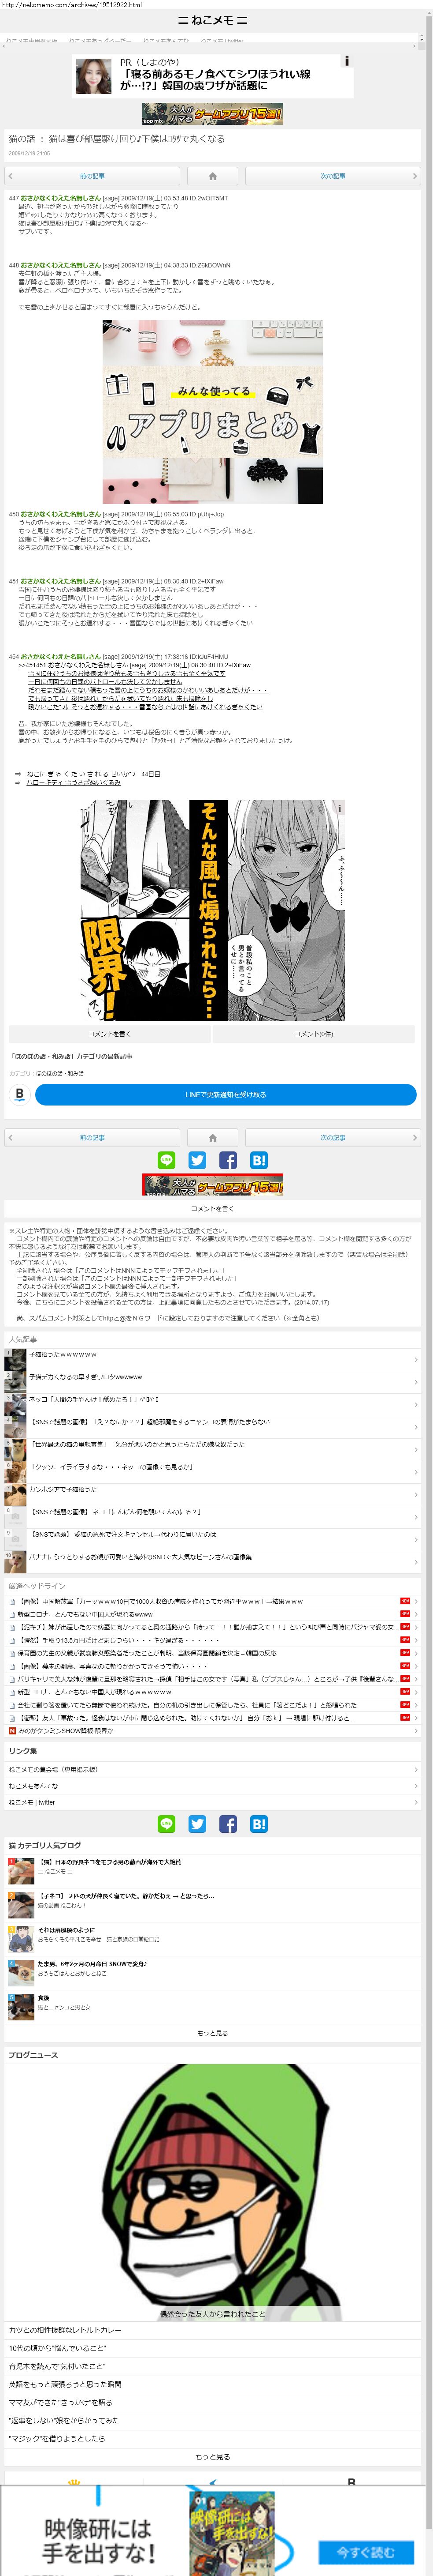Click the home icon below the article title
The height and width of the screenshot is (2576, 433).
[x=212, y=176]
